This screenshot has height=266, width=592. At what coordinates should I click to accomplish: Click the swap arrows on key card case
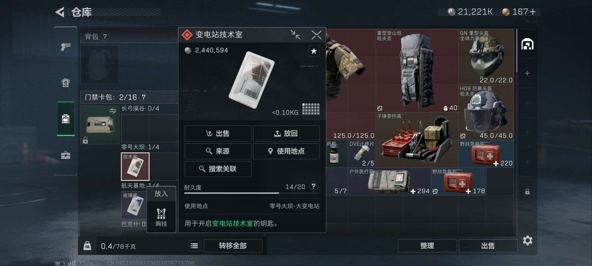tap(113, 111)
